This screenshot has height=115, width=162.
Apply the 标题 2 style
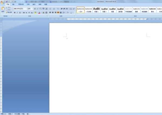[x=104, y=10]
